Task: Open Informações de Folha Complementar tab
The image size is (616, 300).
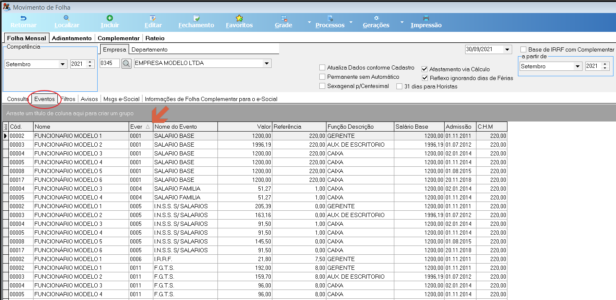Action: (x=211, y=99)
